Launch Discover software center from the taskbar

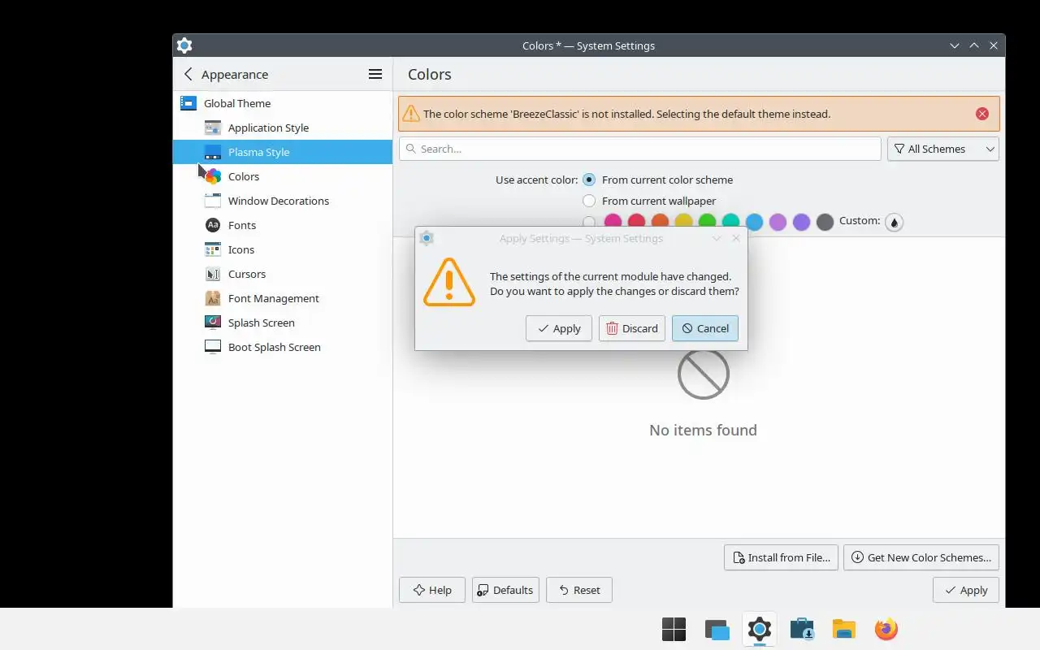point(802,630)
